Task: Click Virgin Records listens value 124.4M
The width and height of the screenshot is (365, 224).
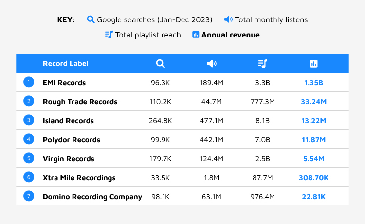Action: click(x=212, y=159)
